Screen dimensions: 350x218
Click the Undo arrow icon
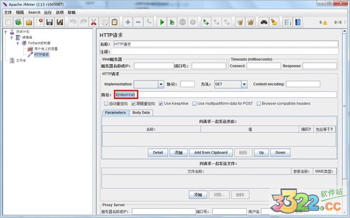tap(73, 22)
